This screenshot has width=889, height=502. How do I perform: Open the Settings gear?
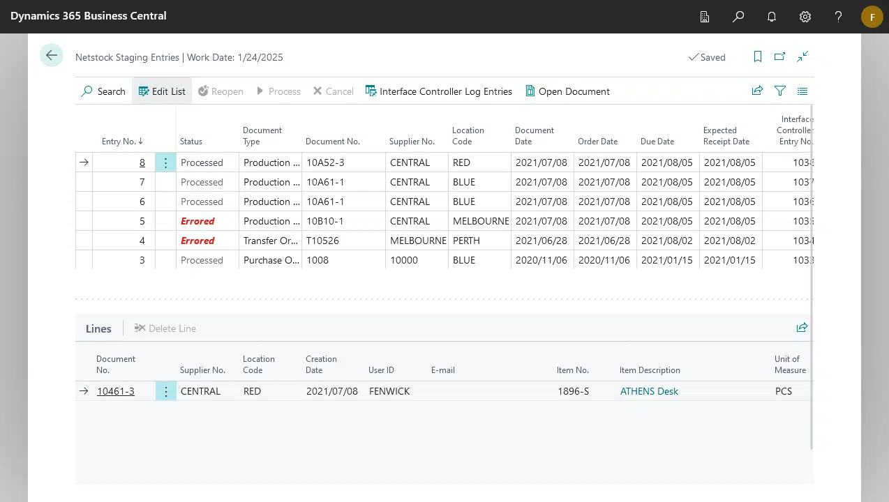[x=805, y=17]
